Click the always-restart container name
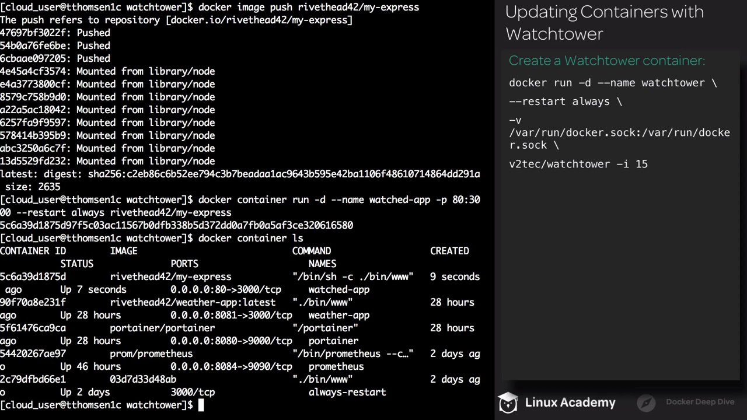Viewport: 747px width, 420px height. (347, 392)
